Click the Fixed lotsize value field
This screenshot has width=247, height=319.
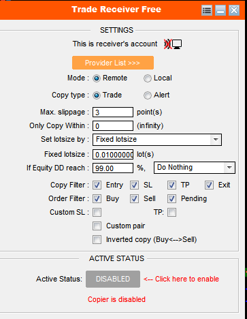coord(113,155)
